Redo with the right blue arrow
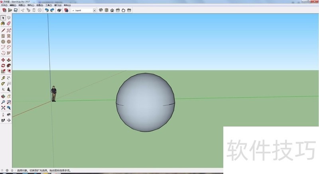 (52, 10)
